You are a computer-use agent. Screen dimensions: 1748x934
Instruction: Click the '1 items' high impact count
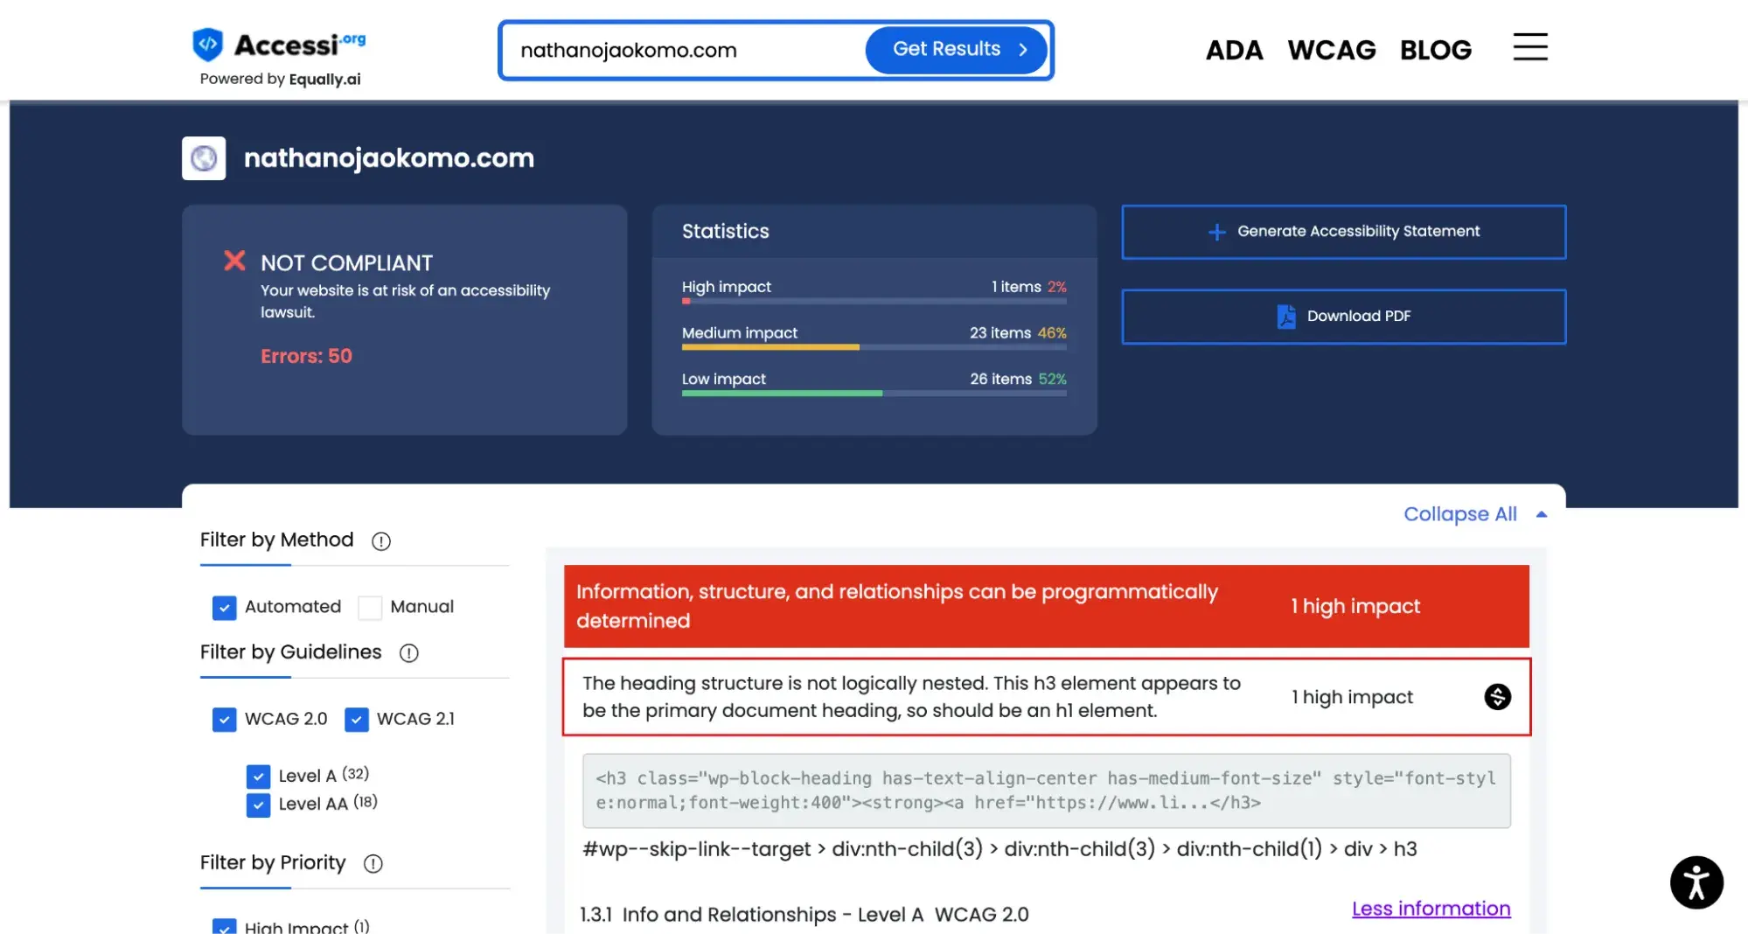point(1016,287)
